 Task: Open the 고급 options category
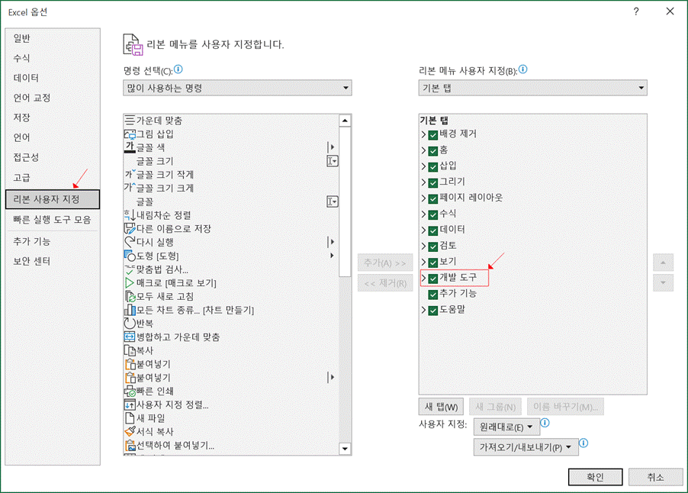click(53, 177)
